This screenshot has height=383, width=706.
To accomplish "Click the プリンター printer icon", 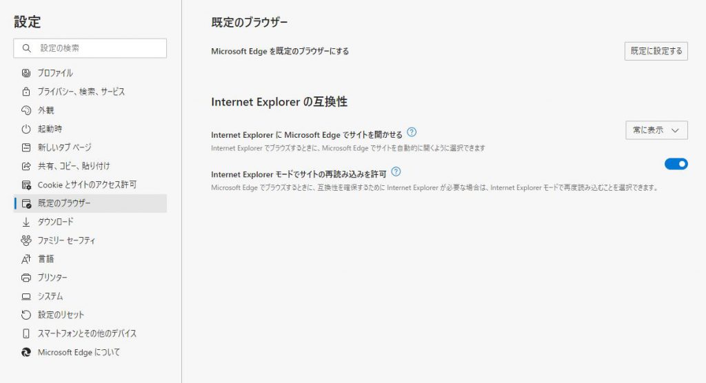I will pyautogui.click(x=26, y=278).
